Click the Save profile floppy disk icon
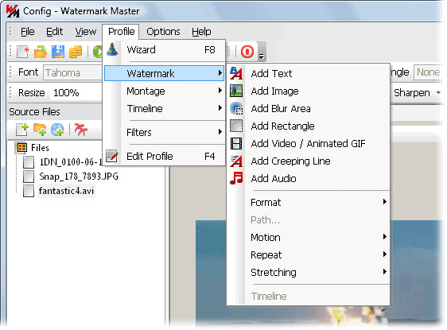 [x=58, y=52]
